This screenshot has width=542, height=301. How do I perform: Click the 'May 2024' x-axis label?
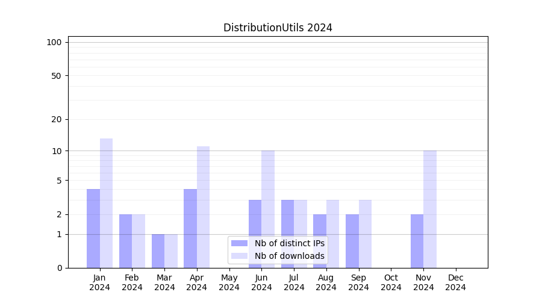(229, 282)
